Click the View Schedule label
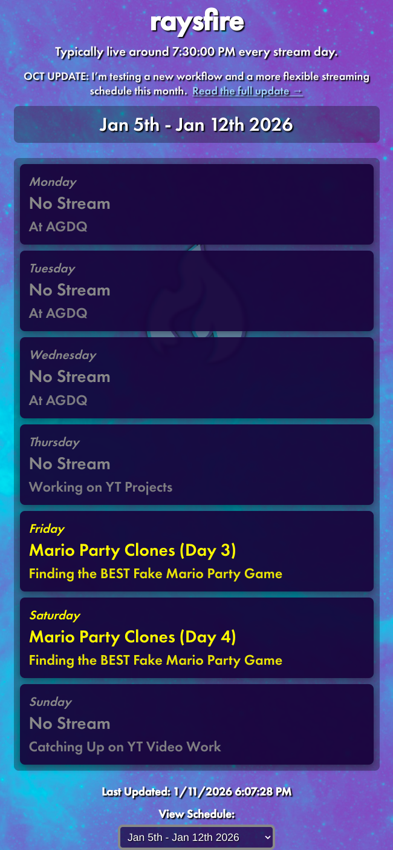 pyautogui.click(x=197, y=814)
